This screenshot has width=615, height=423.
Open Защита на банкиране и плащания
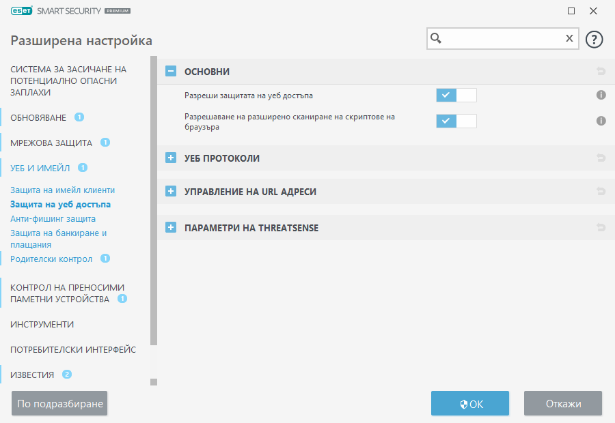click(x=59, y=239)
